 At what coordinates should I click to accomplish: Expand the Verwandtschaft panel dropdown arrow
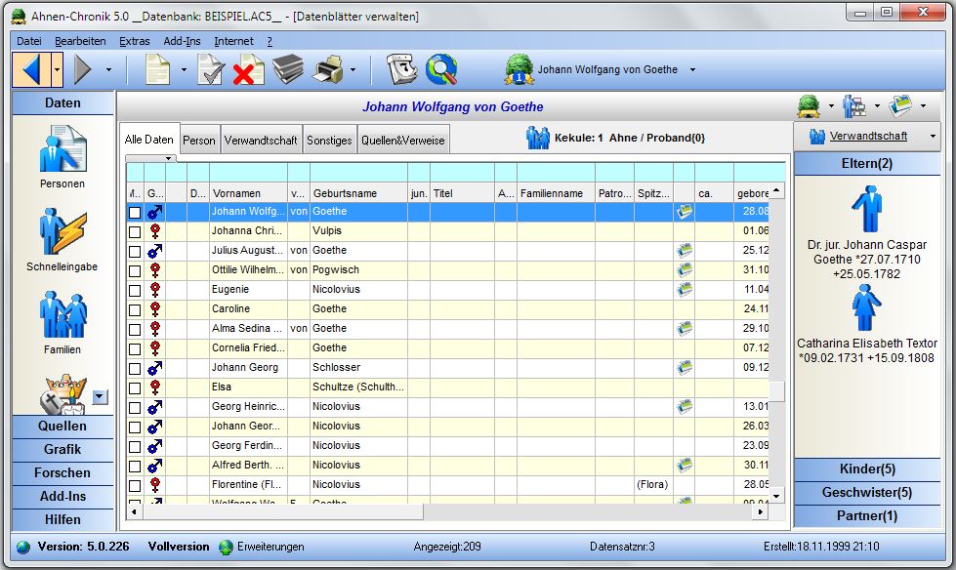tap(933, 136)
